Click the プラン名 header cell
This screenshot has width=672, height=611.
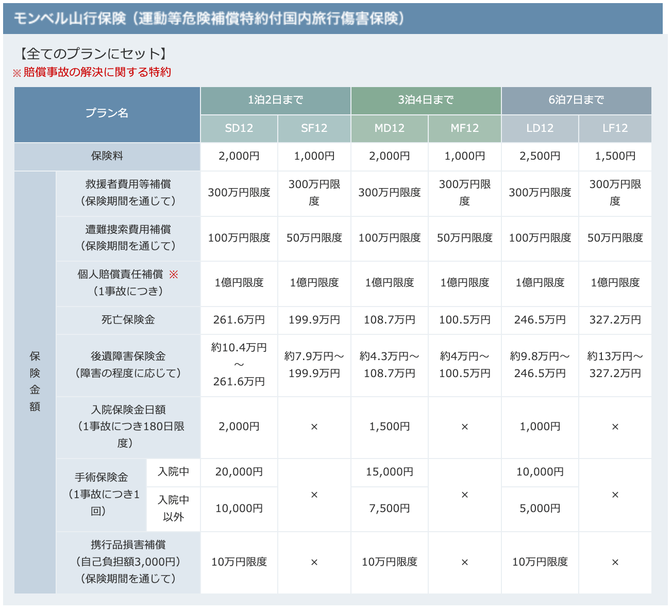(107, 114)
